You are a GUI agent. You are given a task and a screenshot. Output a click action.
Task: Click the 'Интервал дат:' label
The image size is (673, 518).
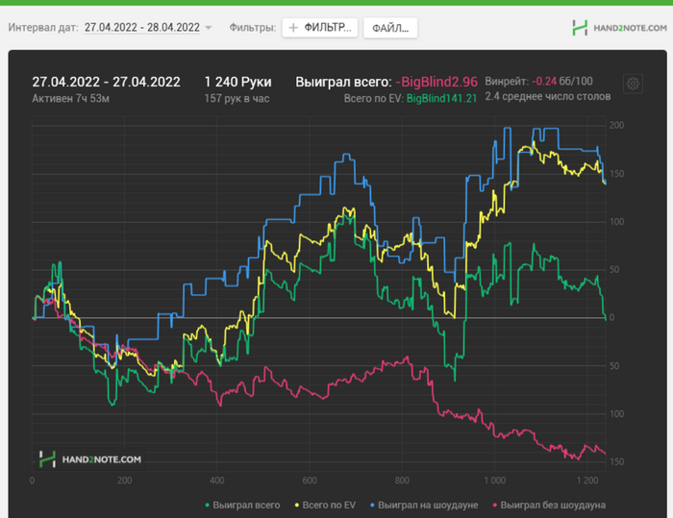[43, 28]
